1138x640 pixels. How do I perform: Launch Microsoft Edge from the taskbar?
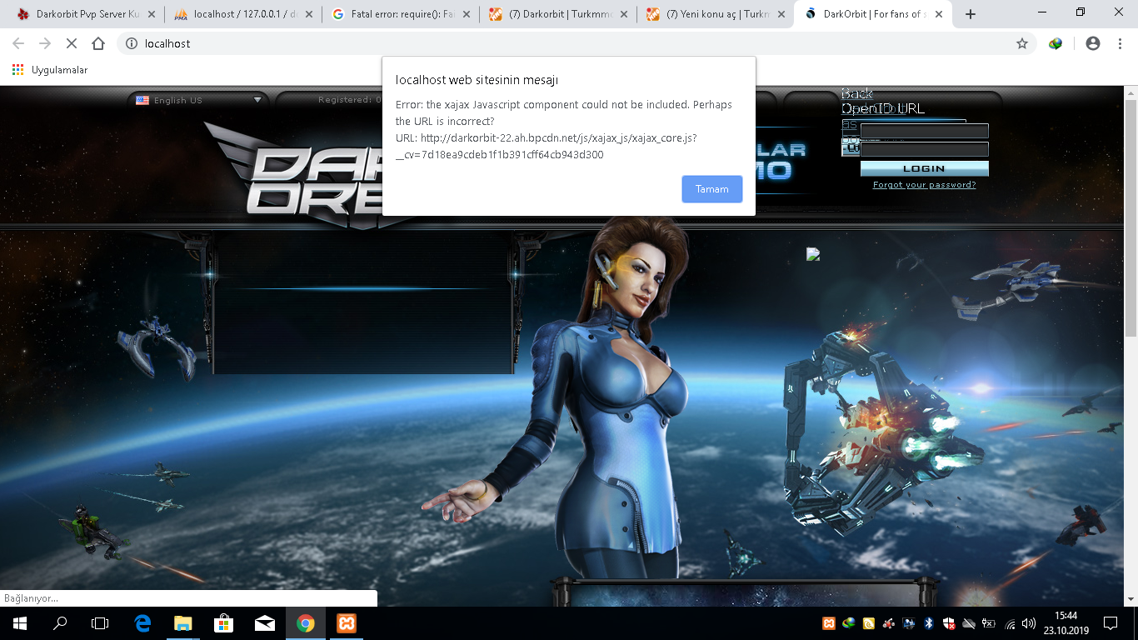pos(142,623)
